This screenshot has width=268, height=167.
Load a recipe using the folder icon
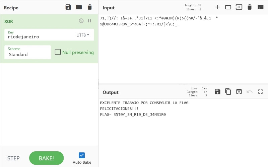(79, 7)
